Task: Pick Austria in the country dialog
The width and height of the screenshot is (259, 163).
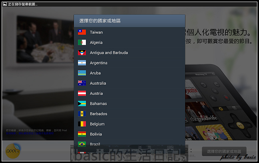Action: (129, 93)
